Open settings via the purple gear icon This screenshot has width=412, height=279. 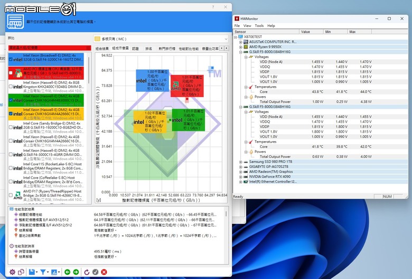point(12,272)
